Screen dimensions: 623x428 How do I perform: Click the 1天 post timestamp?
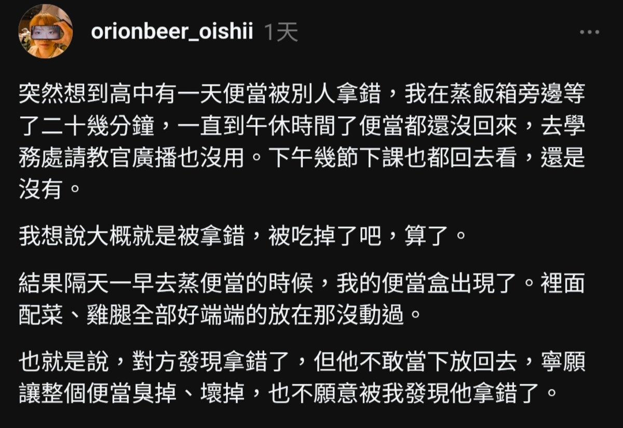tap(281, 32)
